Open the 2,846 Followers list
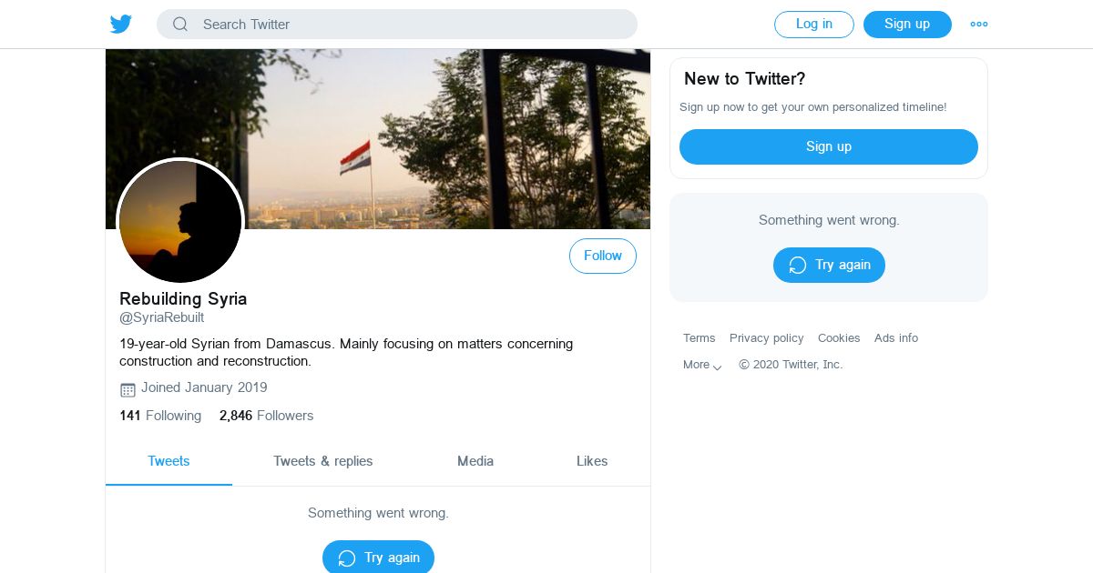 (266, 416)
